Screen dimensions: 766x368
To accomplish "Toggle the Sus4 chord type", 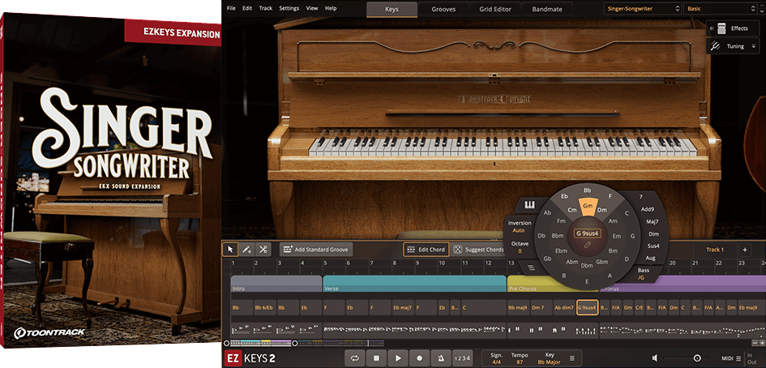I will point(653,246).
